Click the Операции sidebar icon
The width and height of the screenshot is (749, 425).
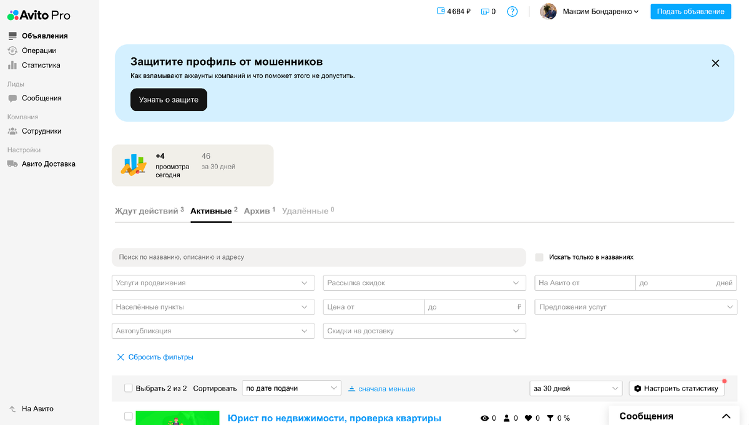click(12, 51)
